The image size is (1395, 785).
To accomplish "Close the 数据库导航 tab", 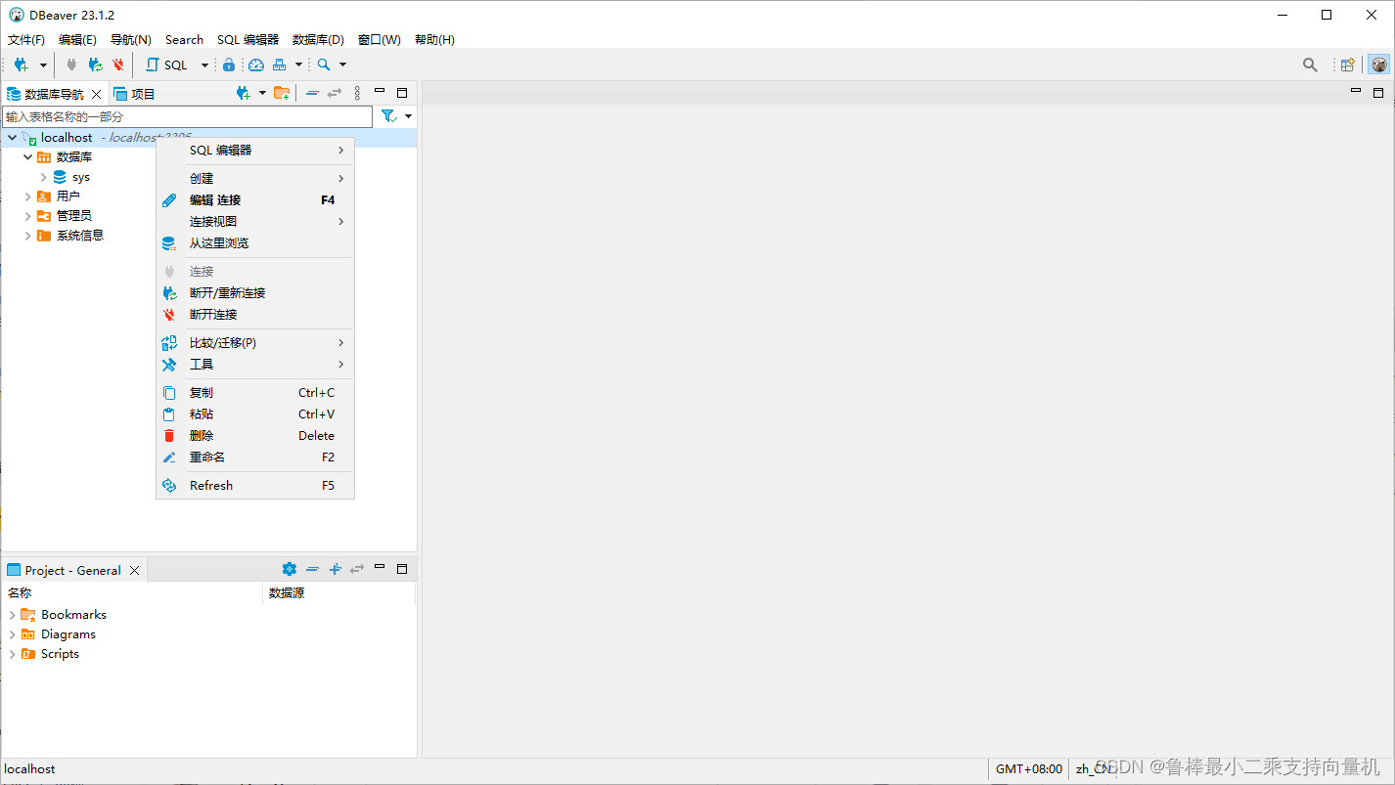I will pos(96,94).
